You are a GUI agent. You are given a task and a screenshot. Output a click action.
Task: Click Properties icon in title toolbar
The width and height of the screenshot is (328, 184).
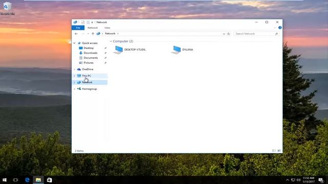coord(83,22)
